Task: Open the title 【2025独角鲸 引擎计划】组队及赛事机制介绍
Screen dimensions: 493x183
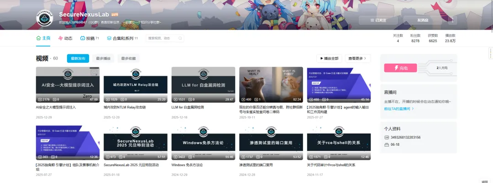Action: (68, 167)
